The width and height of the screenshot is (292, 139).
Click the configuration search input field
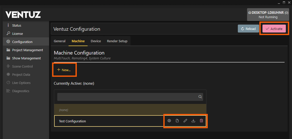127,97
